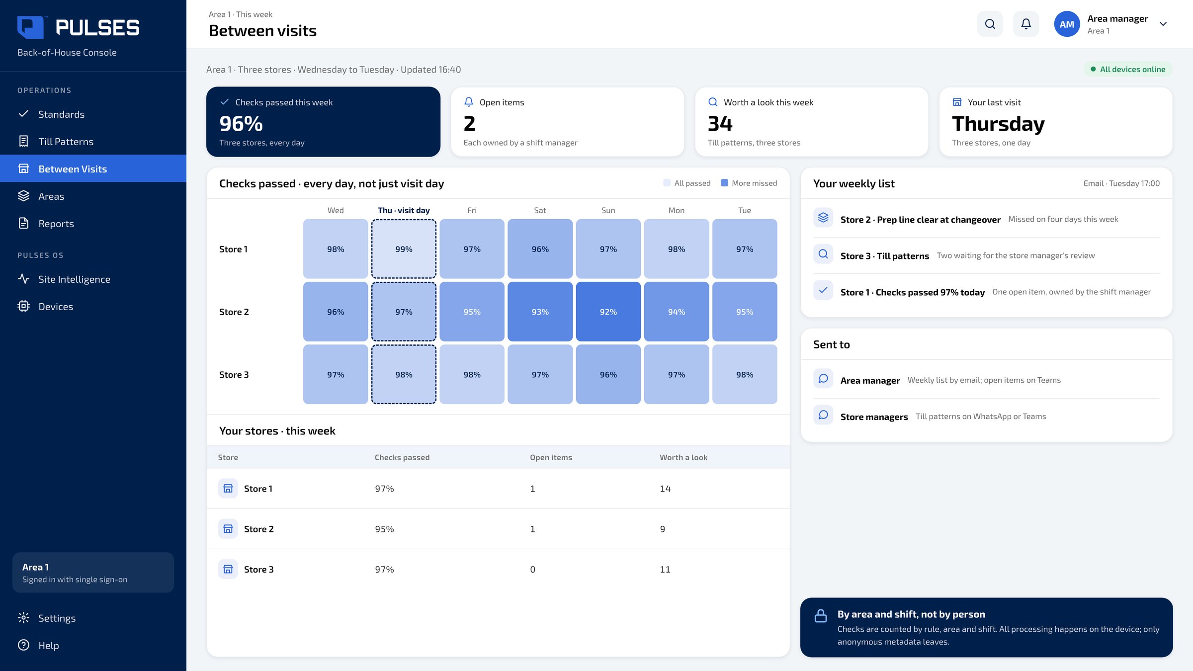The height and width of the screenshot is (671, 1193).
Task: Open the search icon in the header
Action: tap(990, 24)
